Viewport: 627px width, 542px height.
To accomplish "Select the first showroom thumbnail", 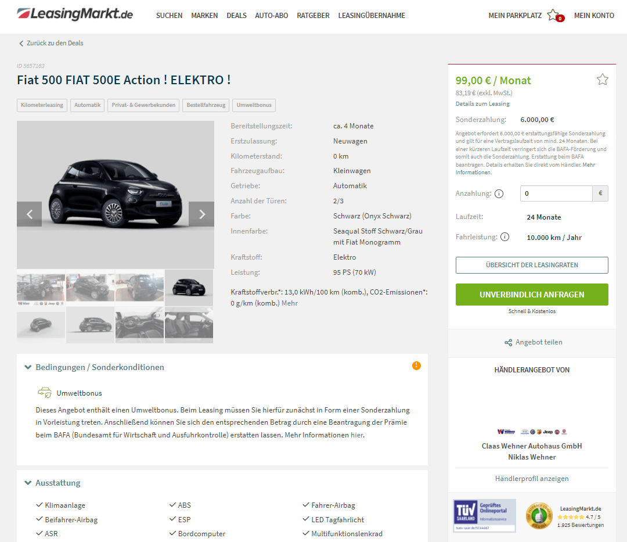I will (41, 288).
